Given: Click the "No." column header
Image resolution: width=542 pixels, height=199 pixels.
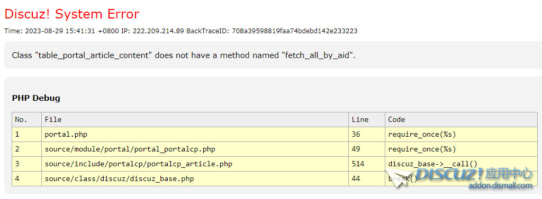Looking at the screenshot, I should pos(26,120).
